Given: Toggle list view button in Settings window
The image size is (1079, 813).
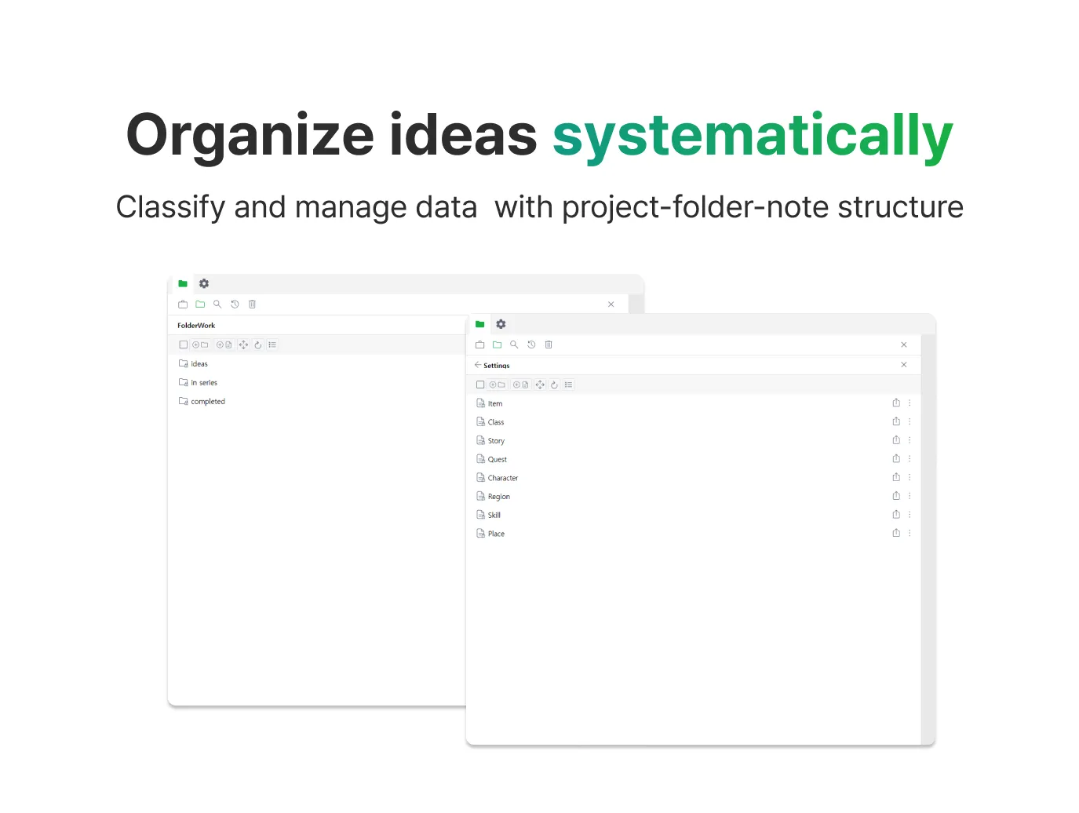Looking at the screenshot, I should (x=569, y=385).
